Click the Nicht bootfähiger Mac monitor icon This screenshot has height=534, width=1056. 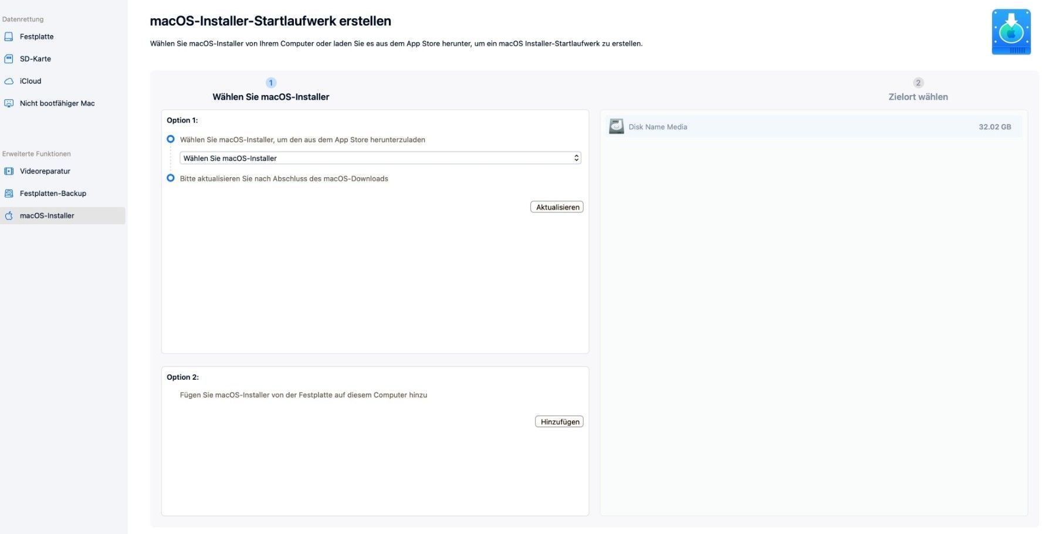9,103
